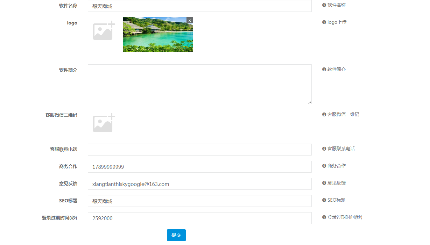Image resolution: width=430 pixels, height=245 pixels.
Task: Open the uploaded lagoon logo thumbnail
Action: [158, 35]
